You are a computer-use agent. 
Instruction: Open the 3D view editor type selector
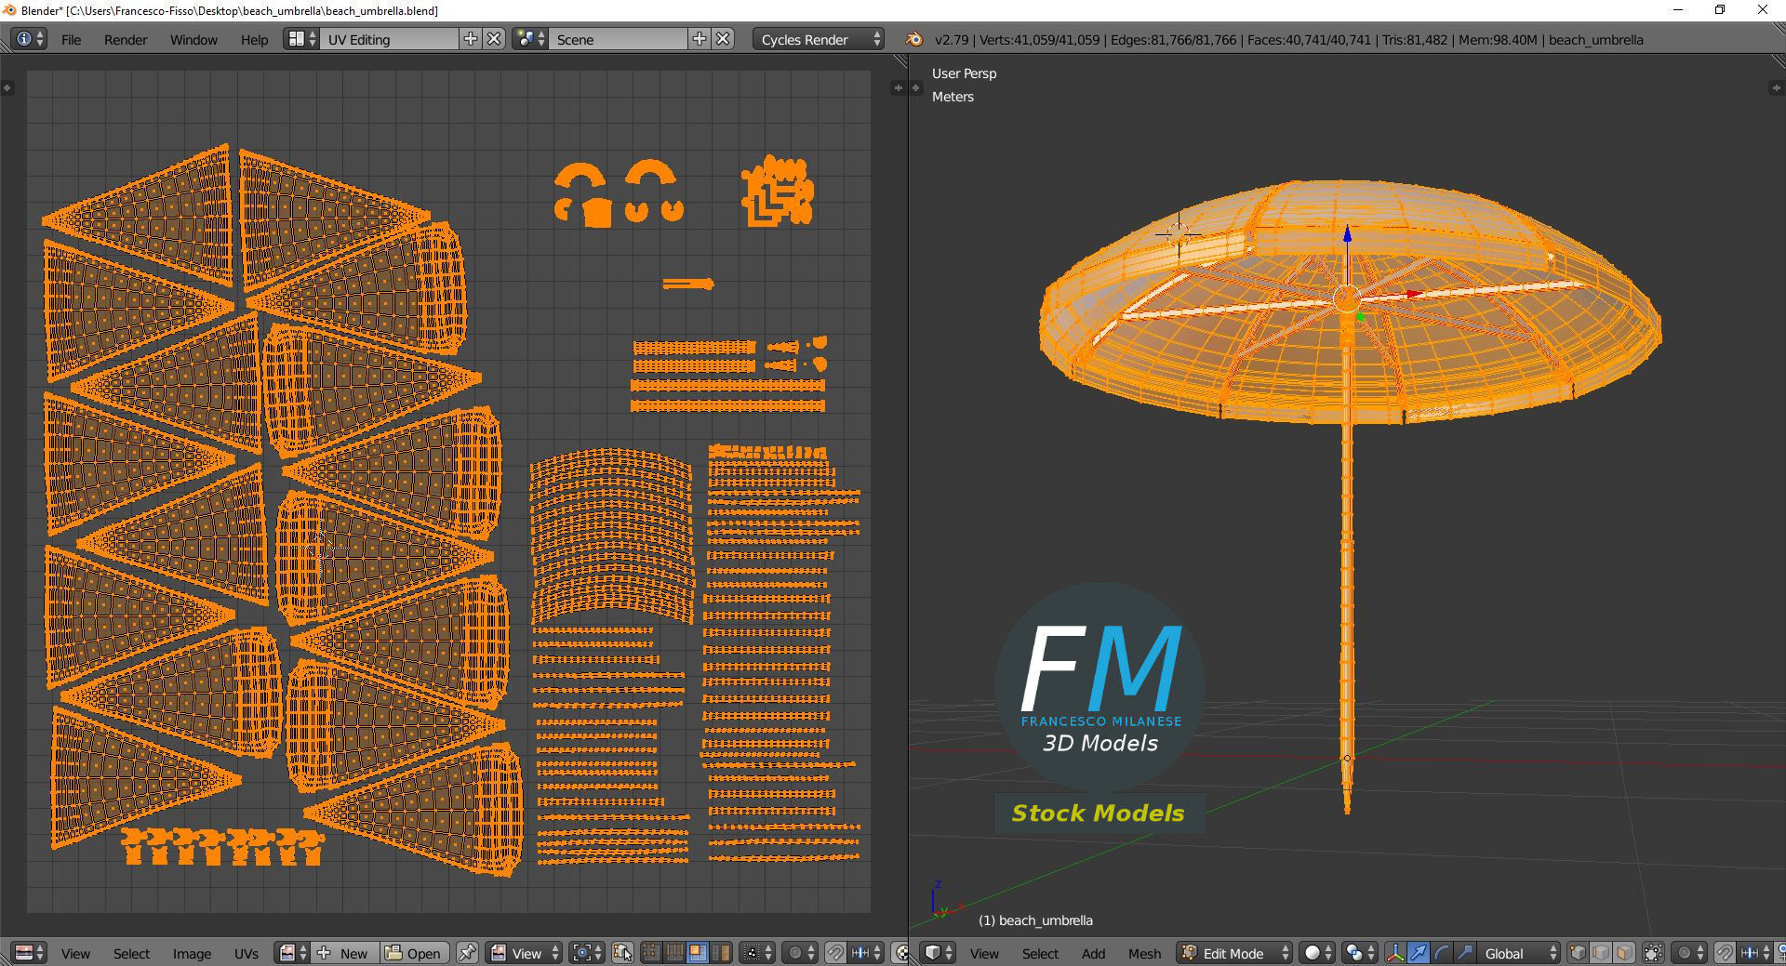click(938, 953)
